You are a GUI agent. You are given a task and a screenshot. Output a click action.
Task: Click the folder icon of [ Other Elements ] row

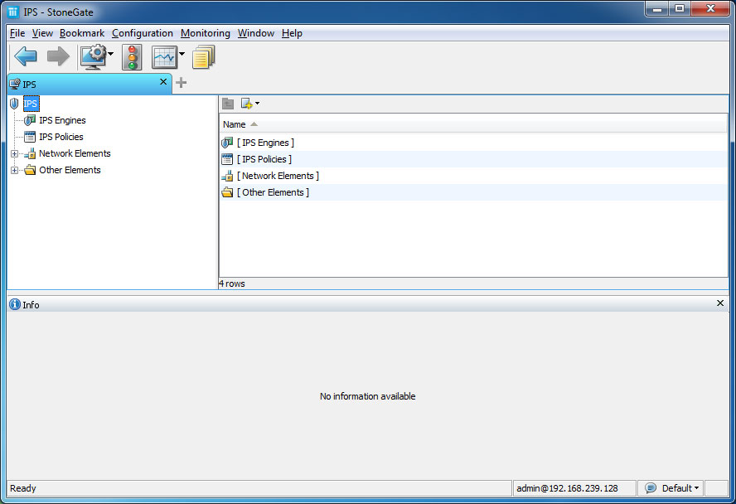click(227, 192)
